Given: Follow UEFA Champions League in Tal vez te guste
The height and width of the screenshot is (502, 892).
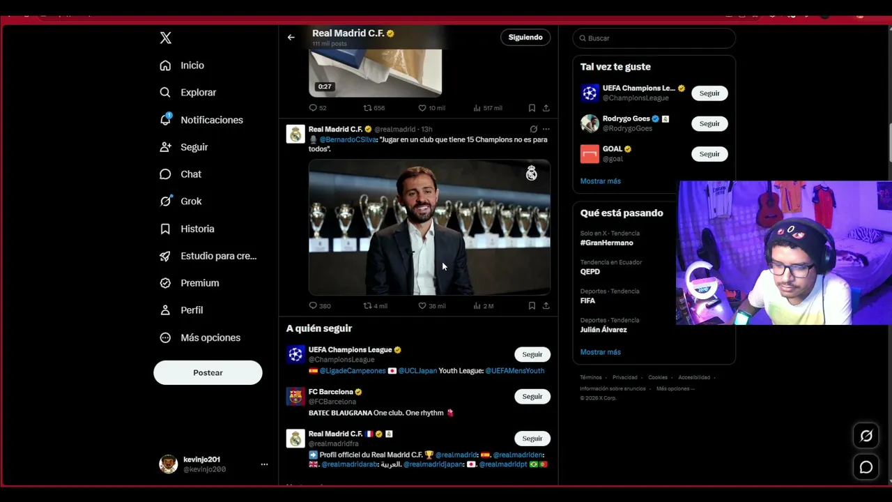Looking at the screenshot, I should pos(709,93).
